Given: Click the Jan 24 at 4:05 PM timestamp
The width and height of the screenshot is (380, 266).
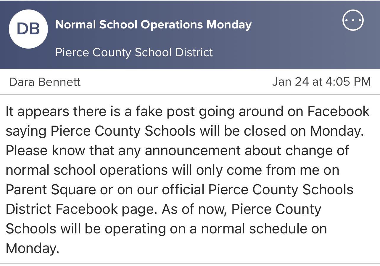Looking at the screenshot, I should pos(321,81).
